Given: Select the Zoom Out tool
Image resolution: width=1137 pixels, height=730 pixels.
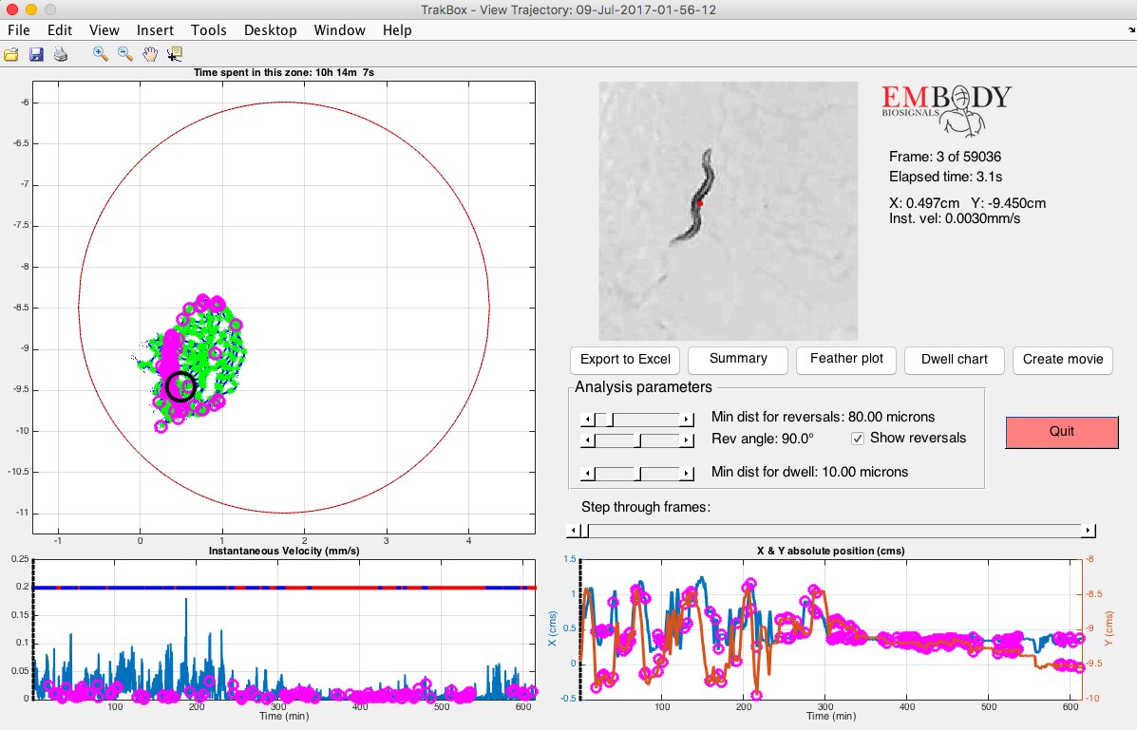Looking at the screenshot, I should tap(124, 54).
